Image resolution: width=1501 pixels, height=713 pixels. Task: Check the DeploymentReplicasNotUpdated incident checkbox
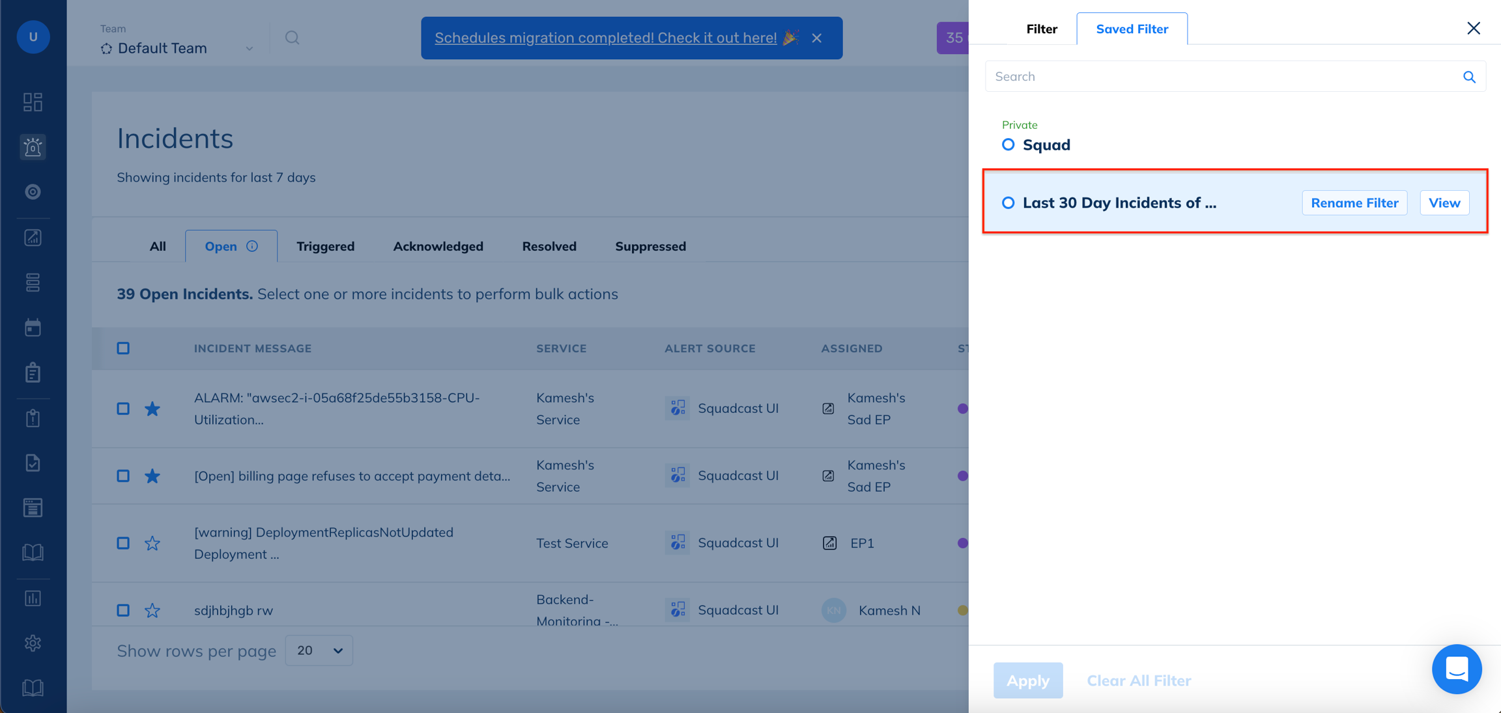pyautogui.click(x=123, y=543)
